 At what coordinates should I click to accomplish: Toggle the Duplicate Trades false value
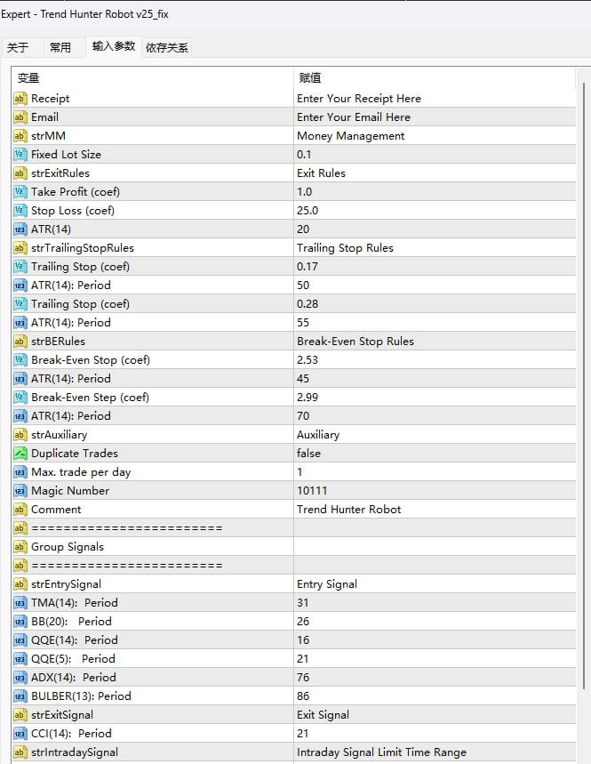tap(308, 454)
